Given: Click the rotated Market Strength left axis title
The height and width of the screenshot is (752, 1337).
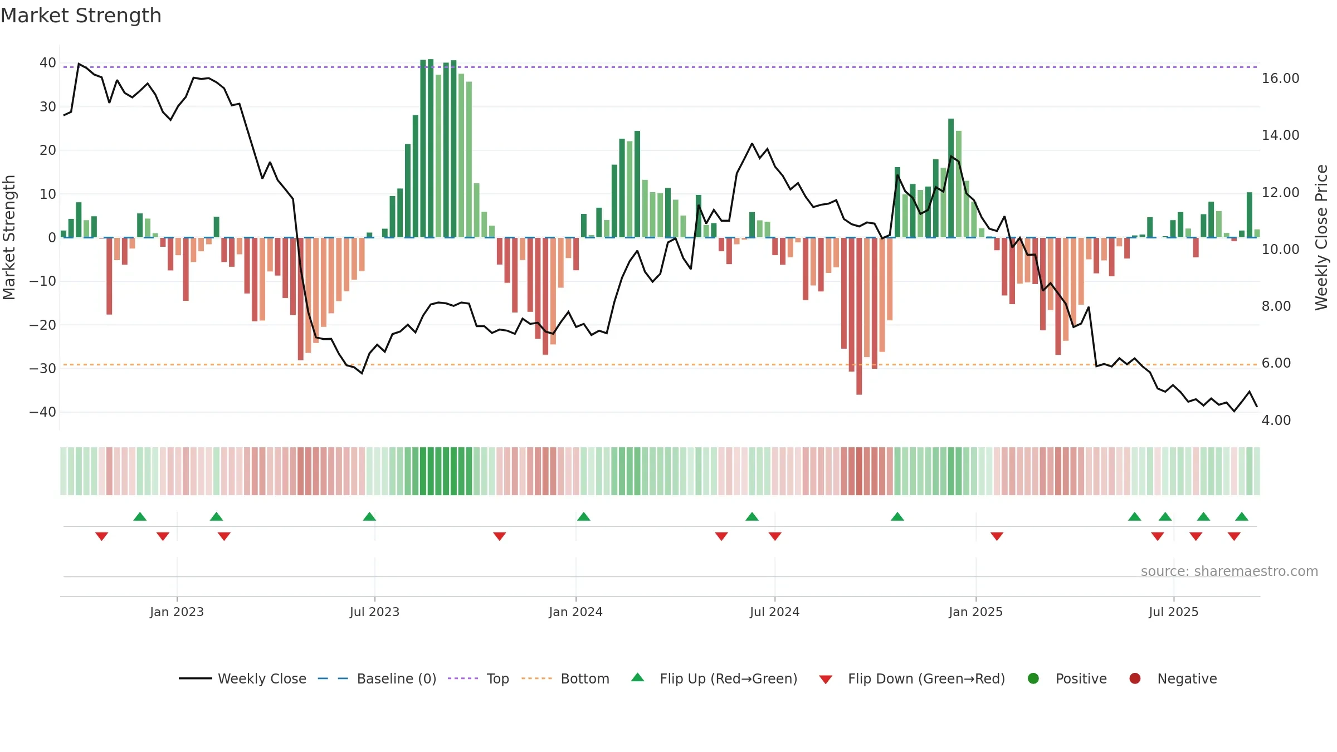Looking at the screenshot, I should tap(9, 237).
